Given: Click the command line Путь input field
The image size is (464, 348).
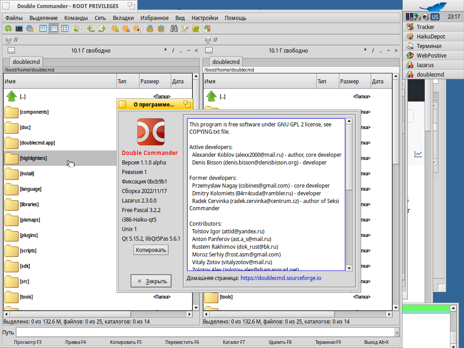Looking at the screenshot, I should (x=205, y=332).
